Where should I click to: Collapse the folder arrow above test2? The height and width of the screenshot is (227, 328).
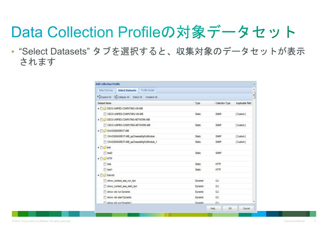coord(98,147)
